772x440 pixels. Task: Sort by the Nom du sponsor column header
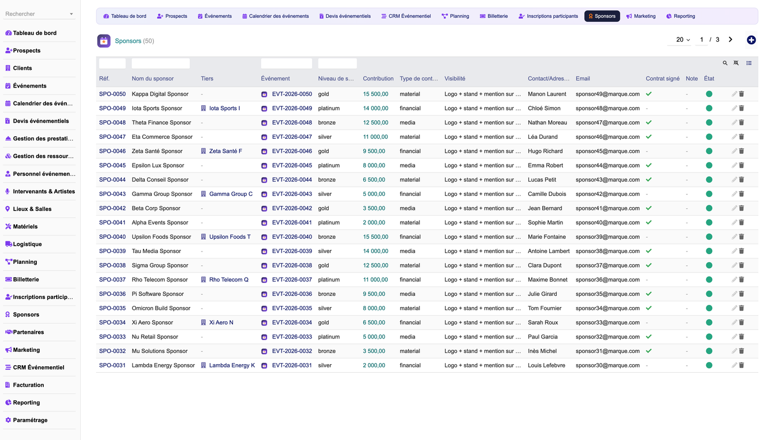tap(153, 78)
